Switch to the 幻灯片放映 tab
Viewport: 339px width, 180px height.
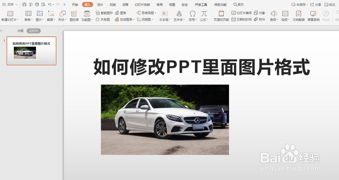142,5
